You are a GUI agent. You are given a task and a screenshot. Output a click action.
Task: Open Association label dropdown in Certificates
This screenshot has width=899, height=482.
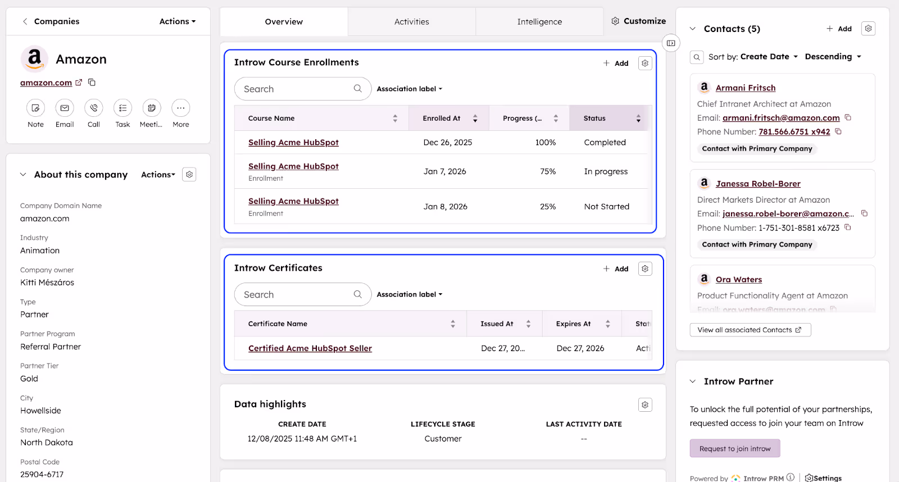coord(410,294)
